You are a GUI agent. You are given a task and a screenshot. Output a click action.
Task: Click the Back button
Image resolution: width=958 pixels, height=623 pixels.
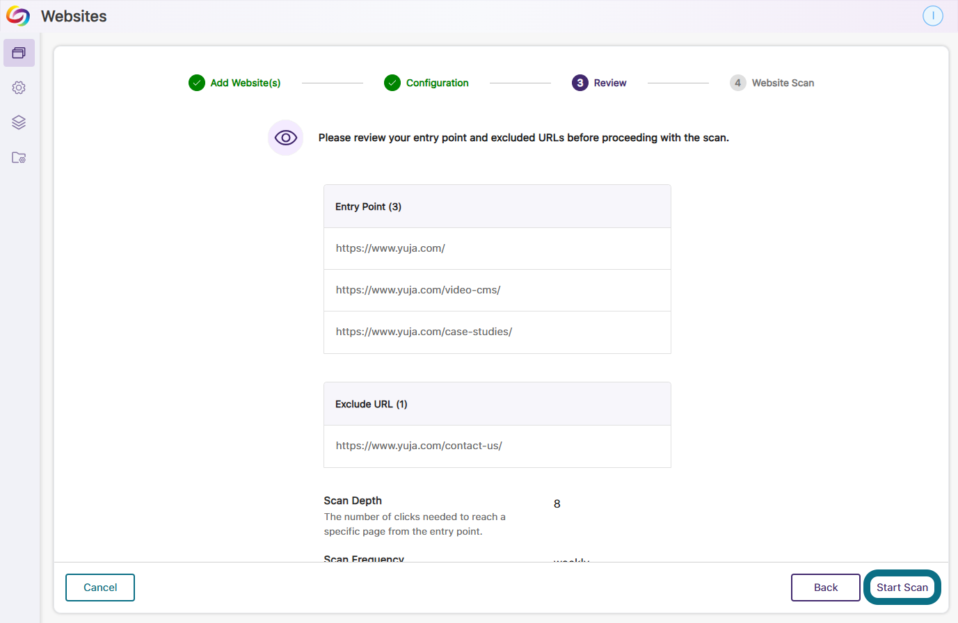pos(826,588)
